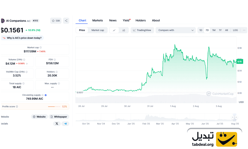Screen dimensions: 248x149
Task: Click the Volume (24h) chevron arrow
Action: pyautogui.click(x=27, y=64)
